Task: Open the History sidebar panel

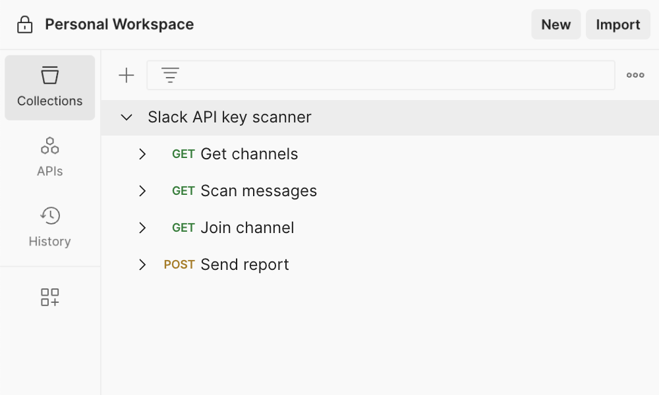Action: click(50, 227)
